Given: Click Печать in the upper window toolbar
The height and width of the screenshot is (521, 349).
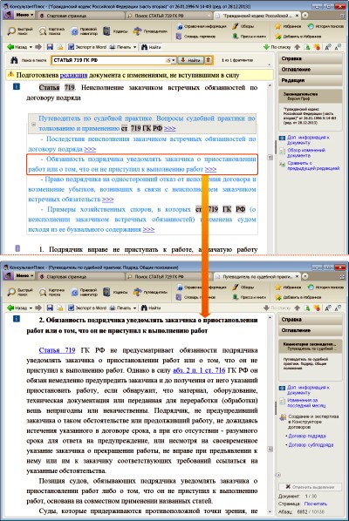Looking at the screenshot, I should (120, 47).
